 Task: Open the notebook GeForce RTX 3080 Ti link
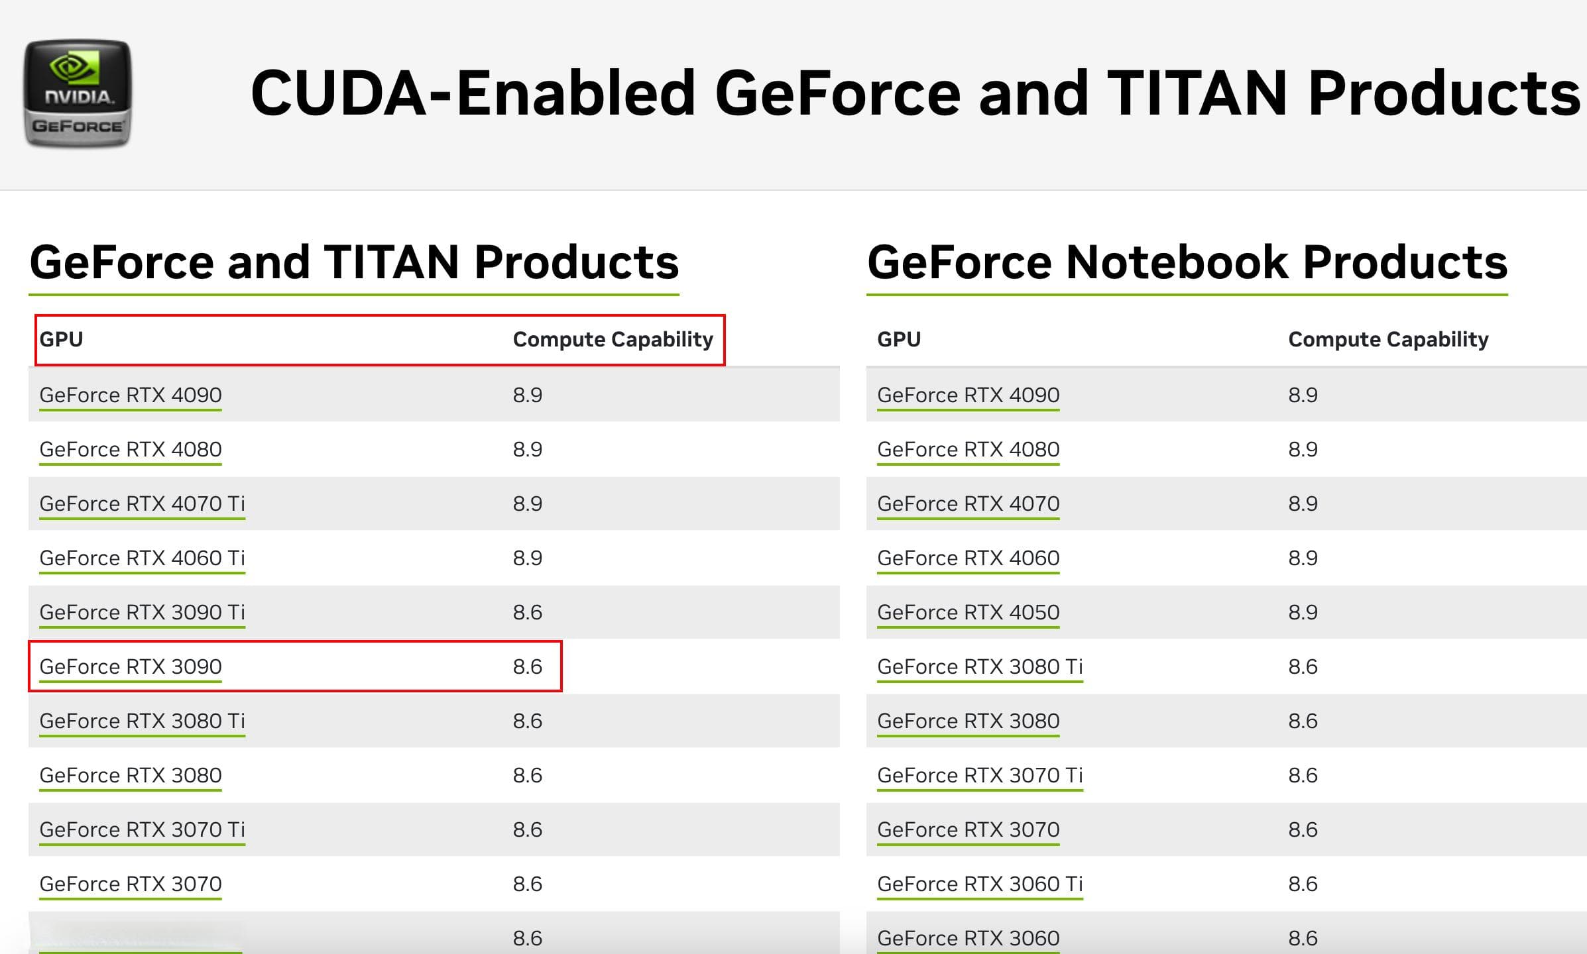point(980,666)
